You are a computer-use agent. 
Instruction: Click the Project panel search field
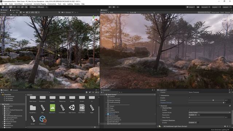(67, 92)
